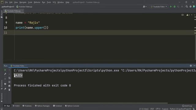Click the user account icon in toolbar
196x110 pixels.
pos(145,7)
